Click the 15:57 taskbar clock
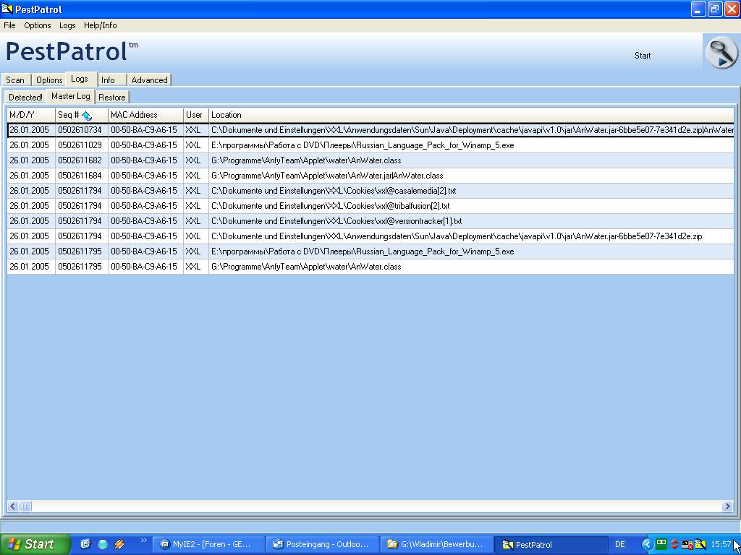Image resolution: width=741 pixels, height=555 pixels. (721, 544)
